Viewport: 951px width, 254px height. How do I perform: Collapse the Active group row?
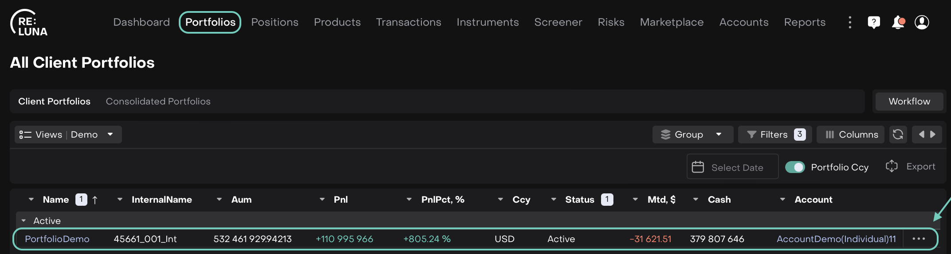(24, 221)
